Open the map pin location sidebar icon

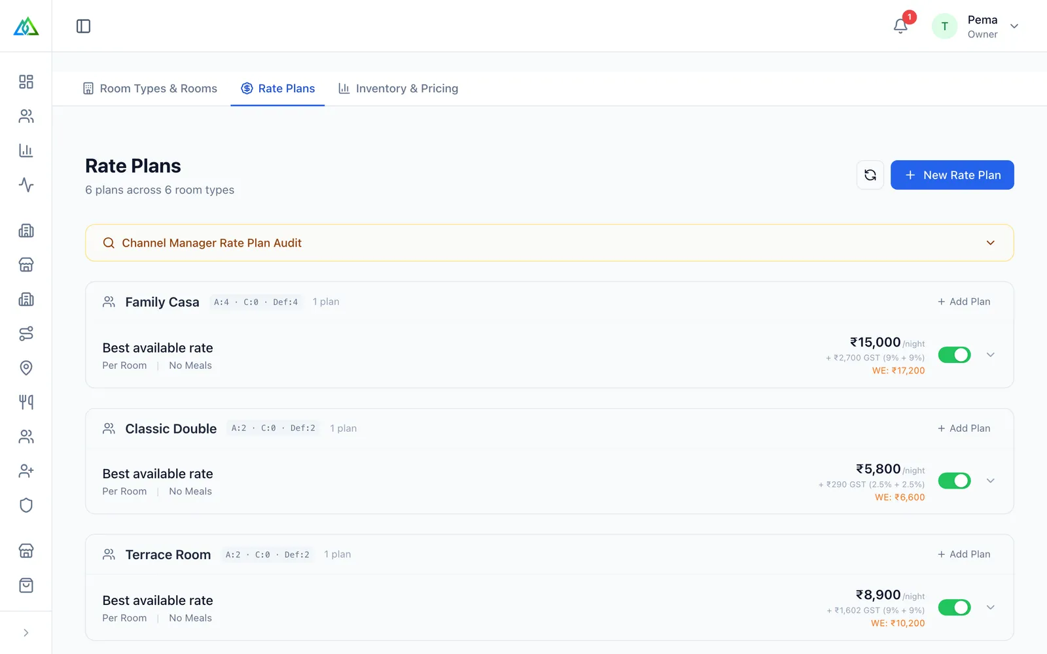pyautogui.click(x=26, y=368)
